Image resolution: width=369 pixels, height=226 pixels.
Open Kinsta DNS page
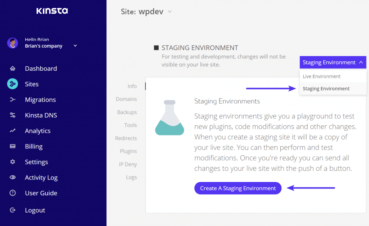pos(41,115)
